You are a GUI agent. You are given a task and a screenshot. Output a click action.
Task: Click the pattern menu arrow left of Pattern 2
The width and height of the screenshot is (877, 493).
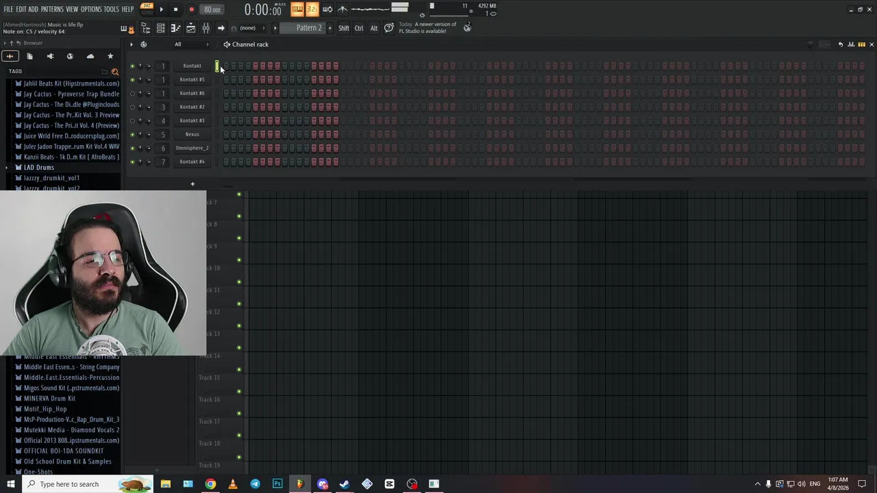pos(275,28)
